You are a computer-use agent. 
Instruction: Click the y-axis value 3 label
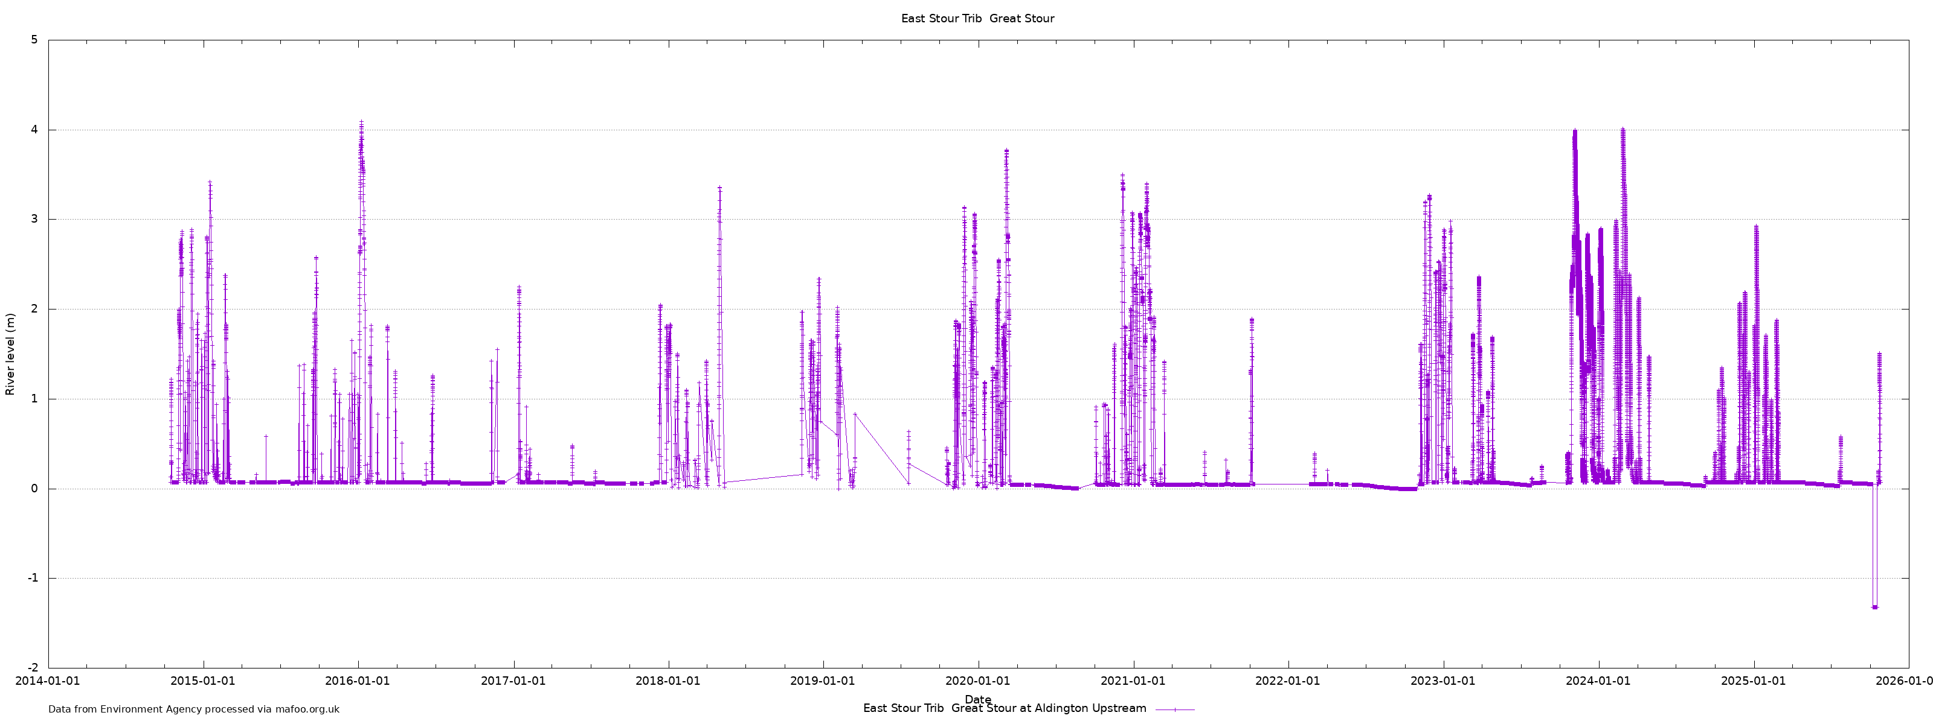[x=34, y=219]
